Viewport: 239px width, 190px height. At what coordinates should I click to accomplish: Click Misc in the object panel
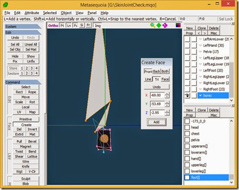point(214,33)
